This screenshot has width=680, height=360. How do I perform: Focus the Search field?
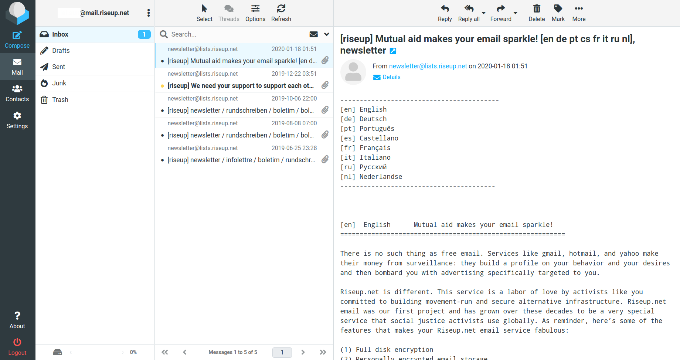237,34
